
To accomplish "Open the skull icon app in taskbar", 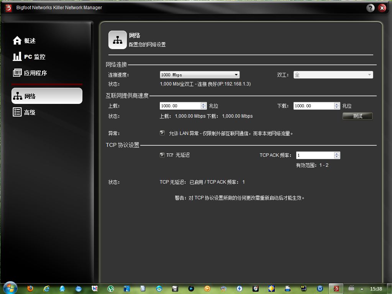I will (175, 289).
